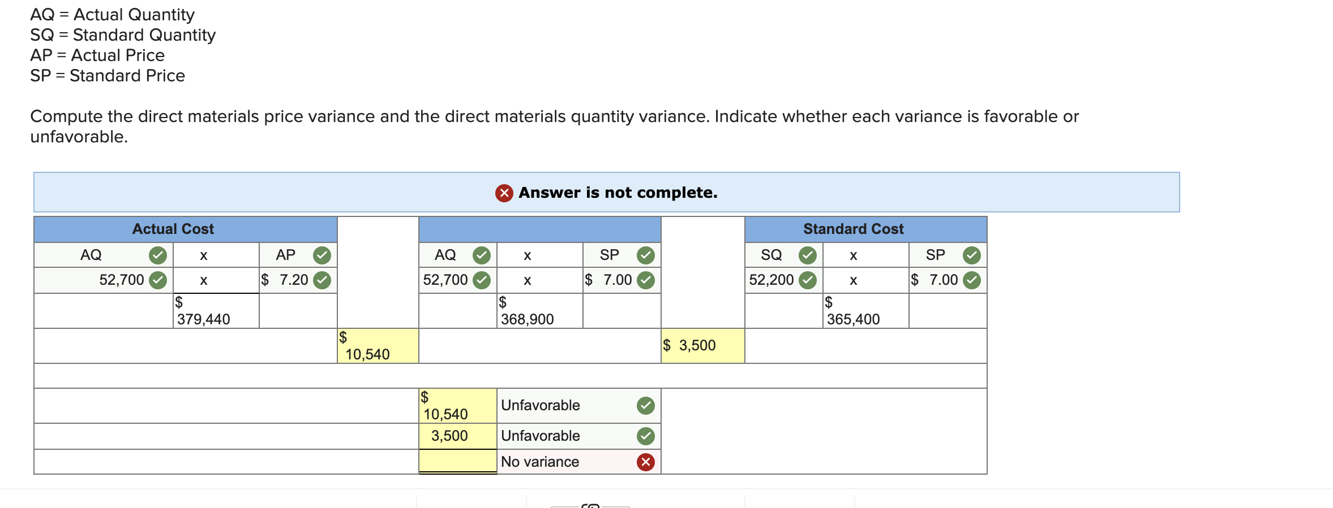1333x508 pixels.
Task: Click the checkmark next to the SQ header
Action: tap(808, 255)
